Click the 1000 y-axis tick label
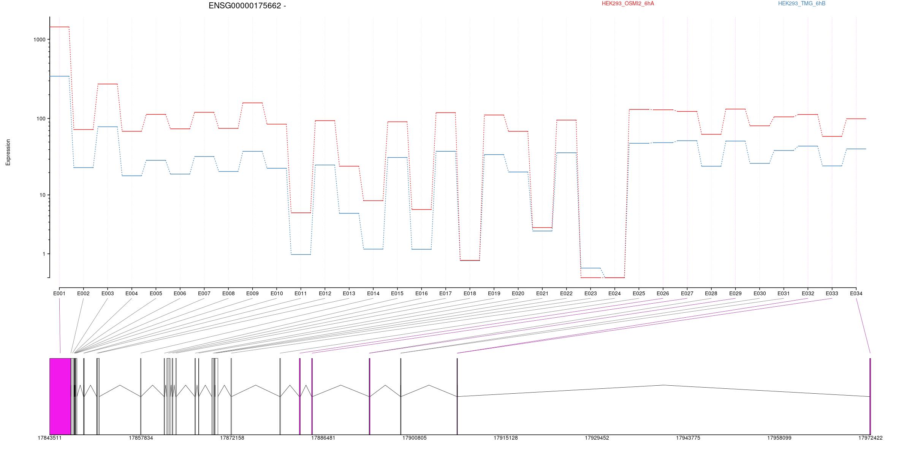Screen dimensions: 912x456 coord(40,40)
